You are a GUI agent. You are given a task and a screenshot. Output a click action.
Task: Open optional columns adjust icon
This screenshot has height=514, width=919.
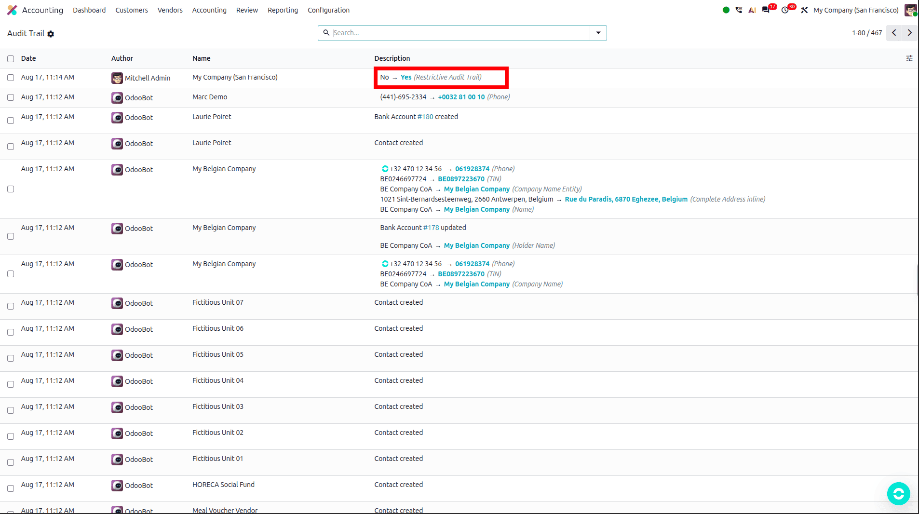point(909,58)
